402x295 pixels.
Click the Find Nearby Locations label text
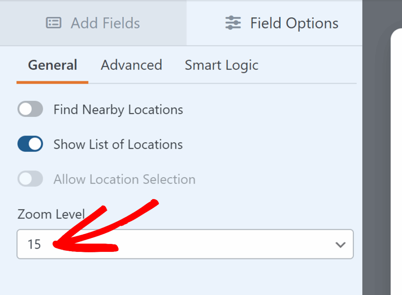click(x=118, y=110)
